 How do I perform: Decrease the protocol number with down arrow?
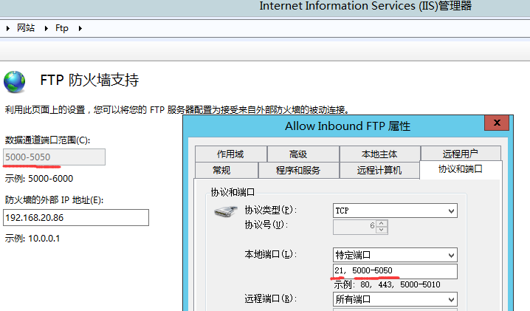(382, 230)
